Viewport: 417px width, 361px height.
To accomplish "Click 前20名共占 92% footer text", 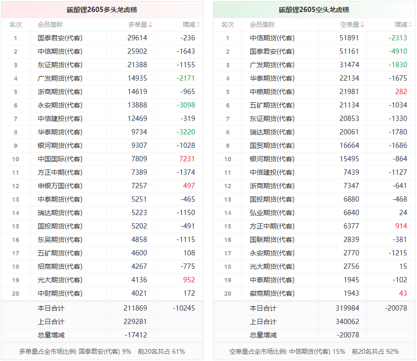I will [x=375, y=351].
